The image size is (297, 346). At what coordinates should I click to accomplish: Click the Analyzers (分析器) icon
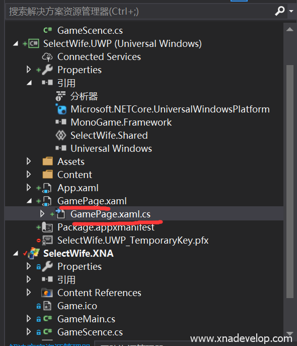pos(60,96)
